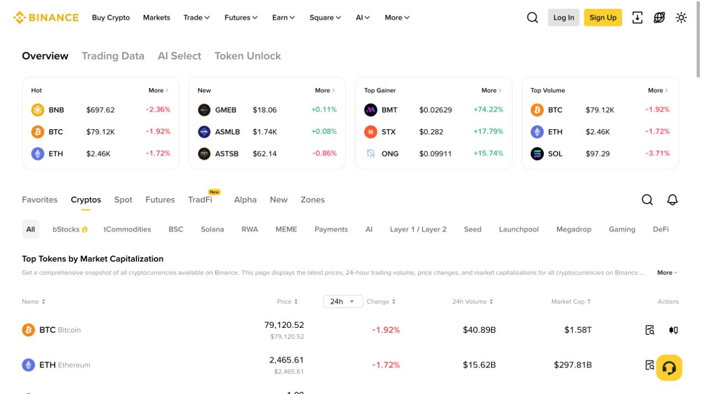Open the header search icon
The image size is (701, 394).
click(x=533, y=18)
